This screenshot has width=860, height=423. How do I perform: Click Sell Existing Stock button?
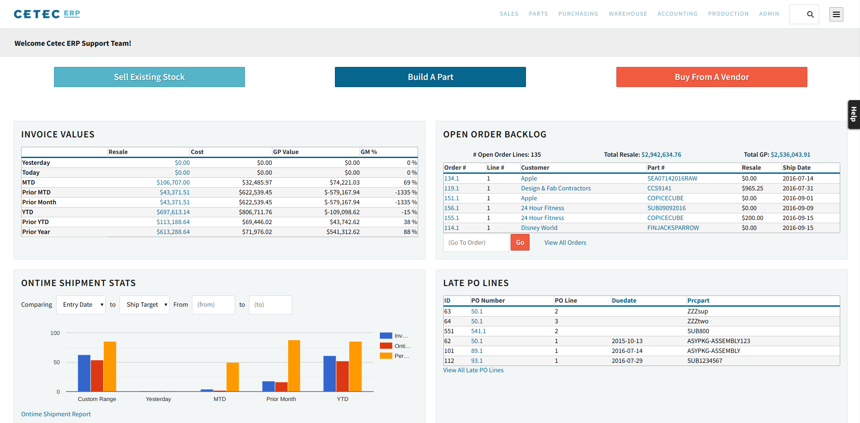tap(149, 77)
